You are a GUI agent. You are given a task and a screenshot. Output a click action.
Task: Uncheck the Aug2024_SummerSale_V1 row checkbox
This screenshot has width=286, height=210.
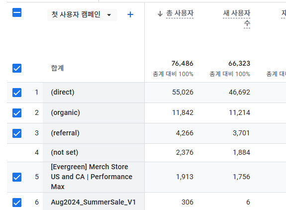[17, 203]
